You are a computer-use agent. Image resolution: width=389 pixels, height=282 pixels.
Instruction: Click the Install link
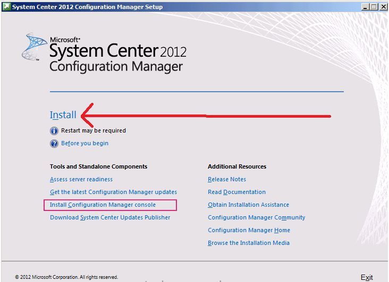click(x=63, y=115)
